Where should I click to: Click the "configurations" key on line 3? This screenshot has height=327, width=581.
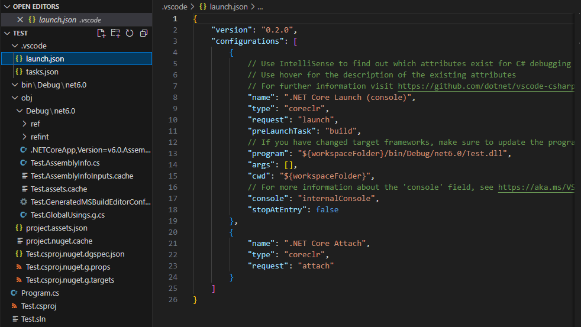coord(247,41)
